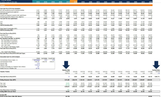The height and width of the screenshot is (97, 161).
Task: Select the 2013A column header
Action: point(38,2)
